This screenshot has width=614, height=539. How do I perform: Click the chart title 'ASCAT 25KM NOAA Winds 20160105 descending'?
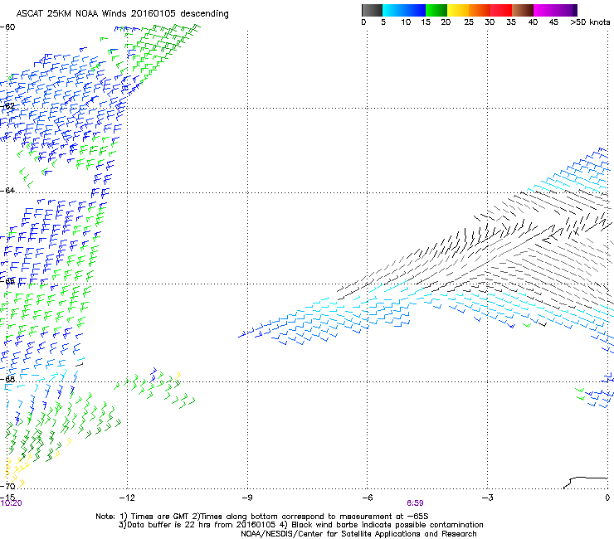pos(122,14)
